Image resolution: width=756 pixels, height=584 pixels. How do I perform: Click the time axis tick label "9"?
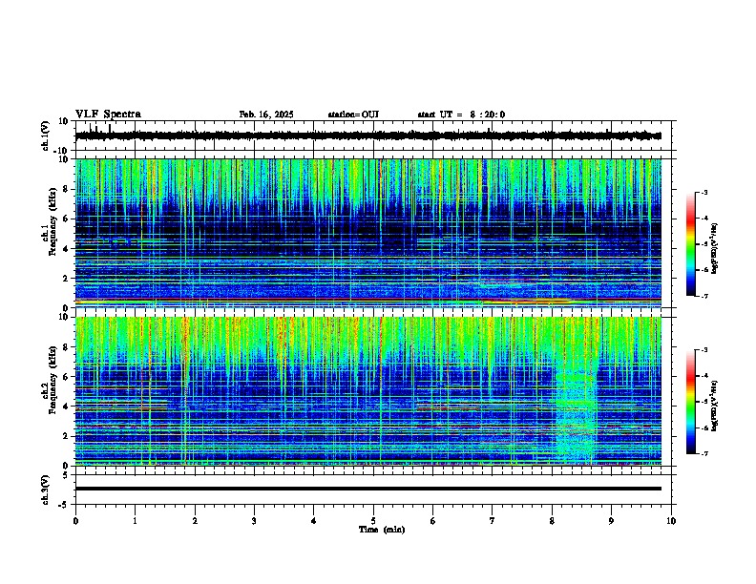tap(611, 521)
